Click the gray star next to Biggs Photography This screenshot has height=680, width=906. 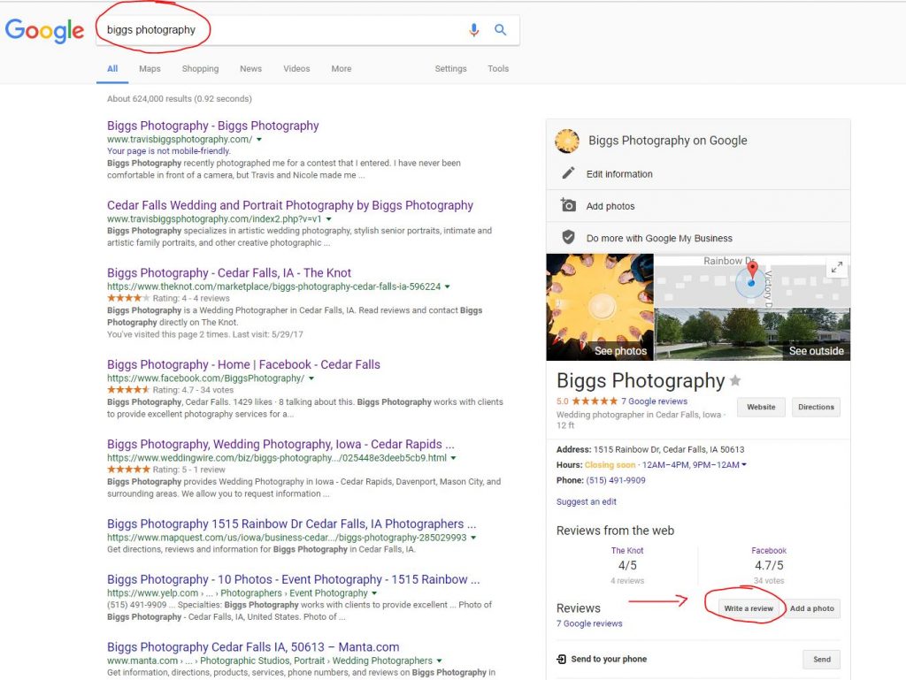735,380
